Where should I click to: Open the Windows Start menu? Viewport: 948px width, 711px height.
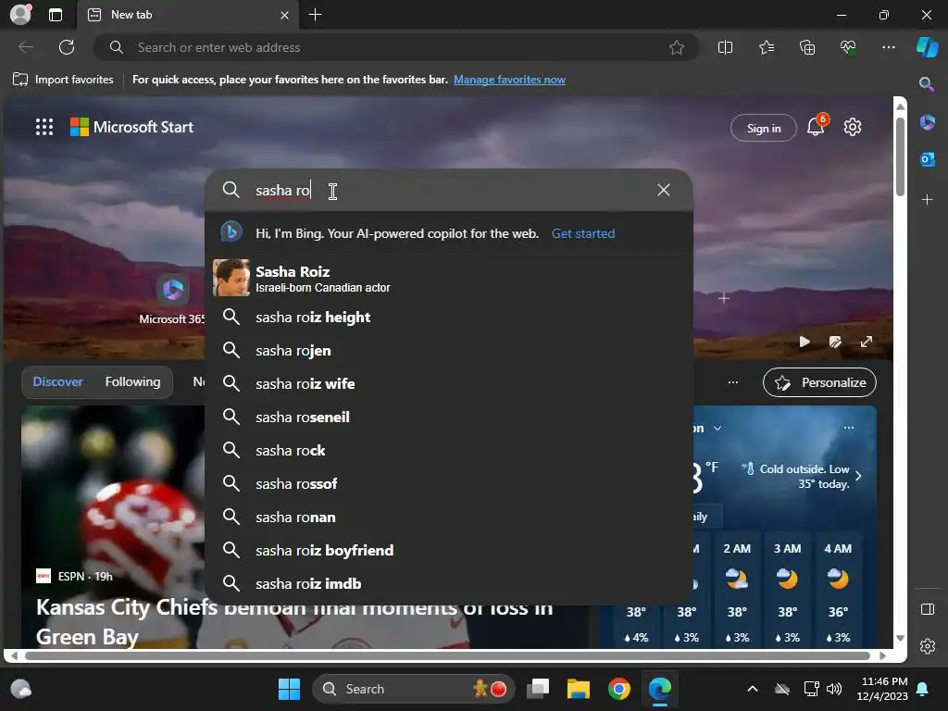point(289,689)
